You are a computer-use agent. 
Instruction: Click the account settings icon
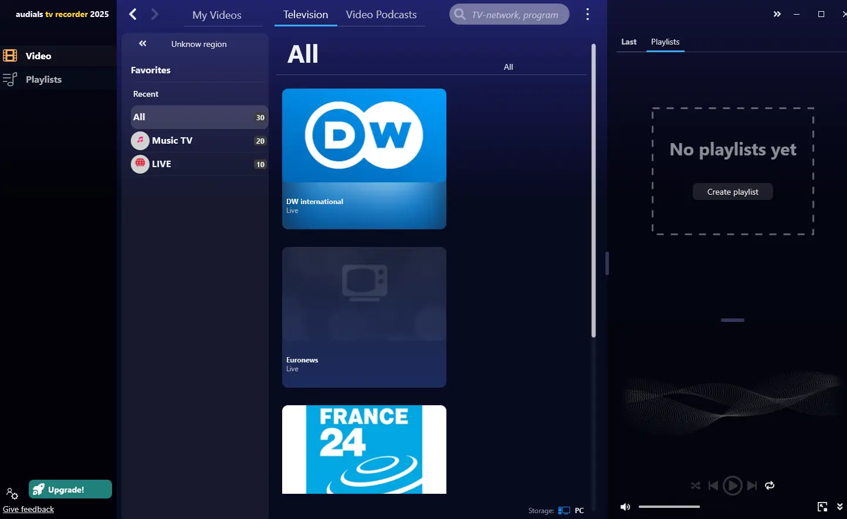click(12, 493)
